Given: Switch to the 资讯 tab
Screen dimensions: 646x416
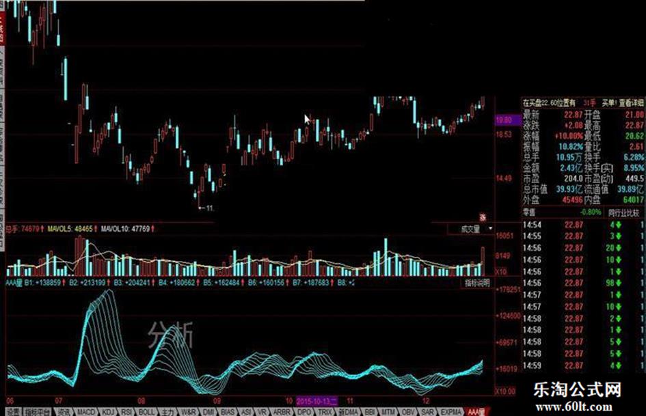Looking at the screenshot, I should coord(64,412).
